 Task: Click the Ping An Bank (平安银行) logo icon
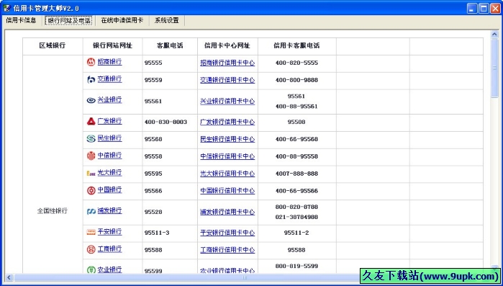coord(91,232)
